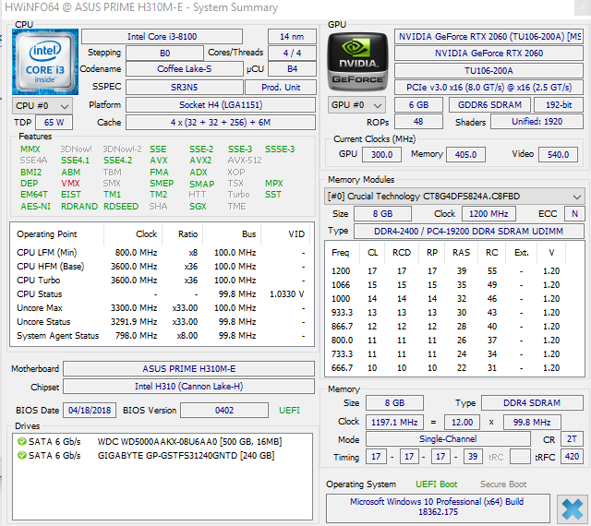Click the Unified: 1920 shaders field

coord(537,122)
